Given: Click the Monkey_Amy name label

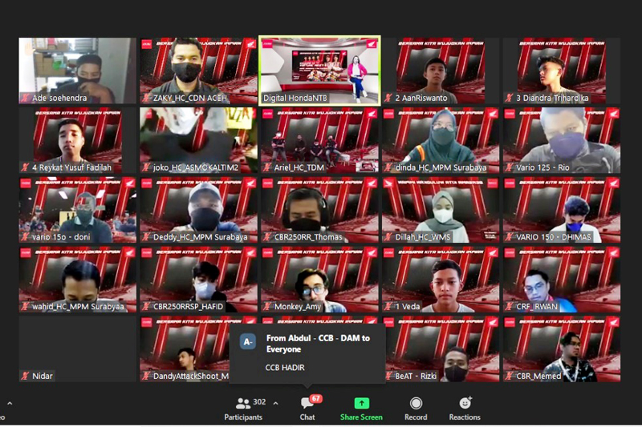Looking at the screenshot, I should [298, 307].
